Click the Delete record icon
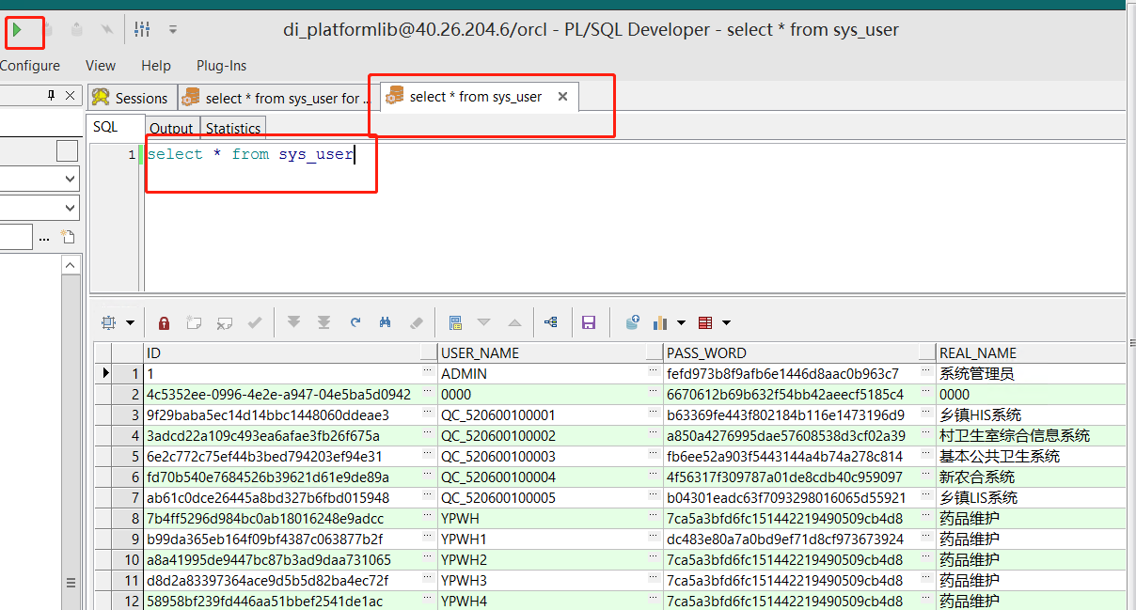 coord(224,322)
